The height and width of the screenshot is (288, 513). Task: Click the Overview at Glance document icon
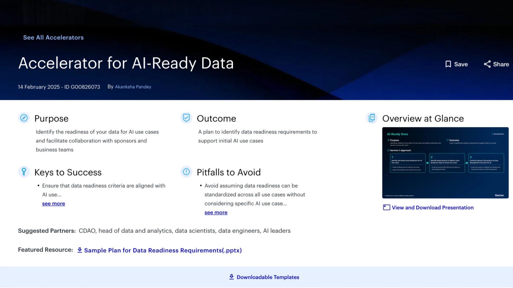372,118
